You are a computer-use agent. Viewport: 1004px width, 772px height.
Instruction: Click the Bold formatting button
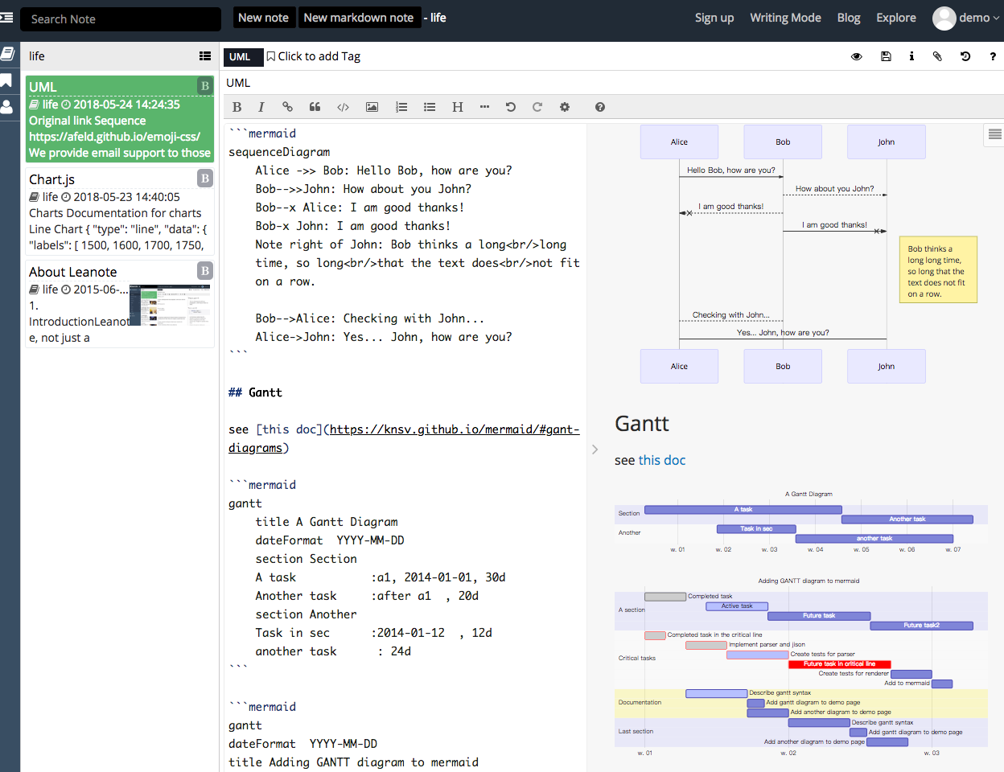pyautogui.click(x=237, y=107)
